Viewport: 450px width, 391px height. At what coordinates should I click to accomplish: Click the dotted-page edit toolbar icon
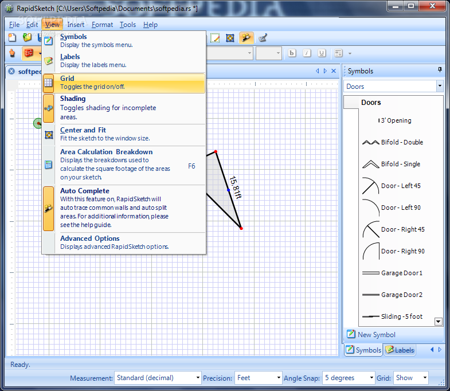pos(215,38)
